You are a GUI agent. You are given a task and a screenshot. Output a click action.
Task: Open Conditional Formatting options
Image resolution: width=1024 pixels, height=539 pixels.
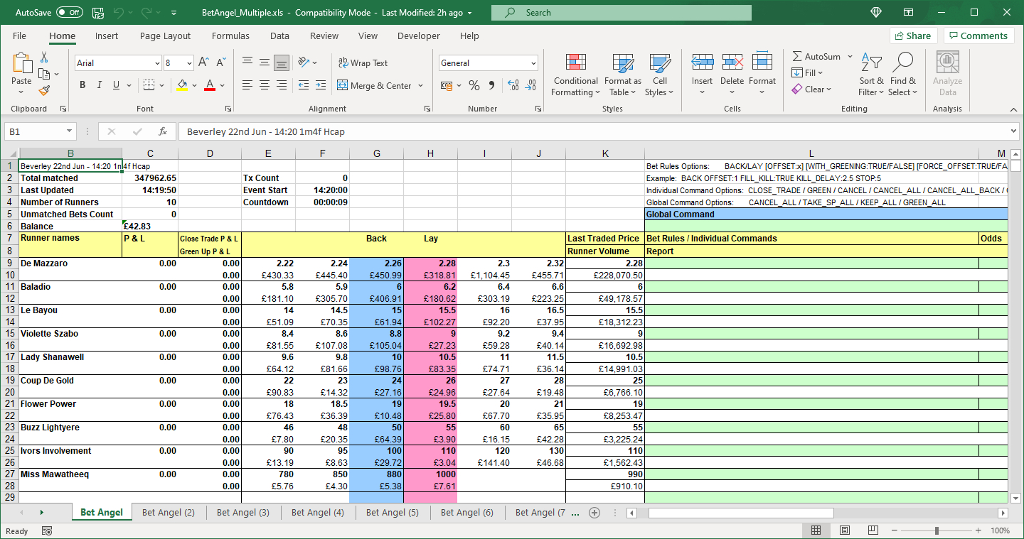coord(575,75)
